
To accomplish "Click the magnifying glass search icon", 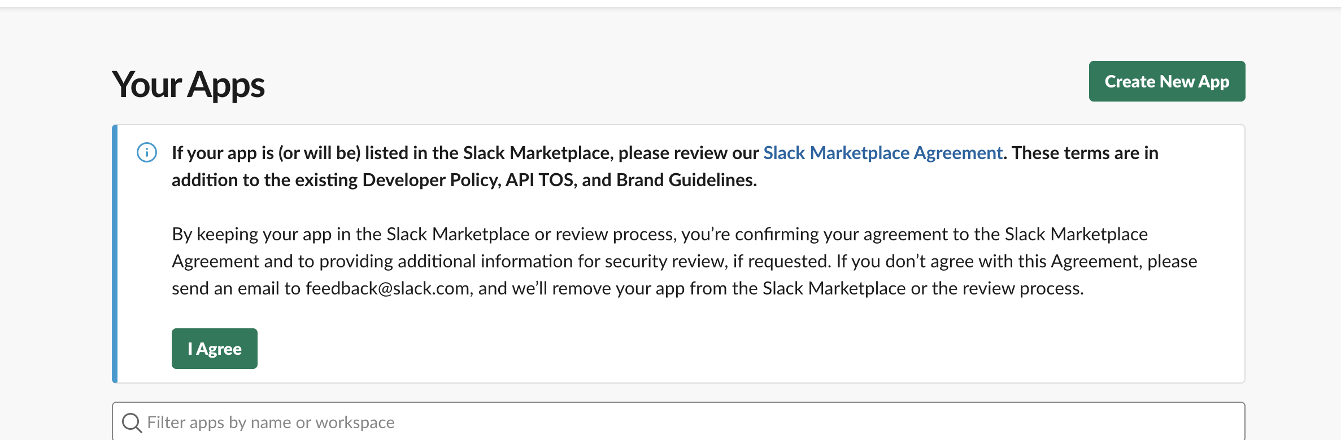I will (132, 423).
